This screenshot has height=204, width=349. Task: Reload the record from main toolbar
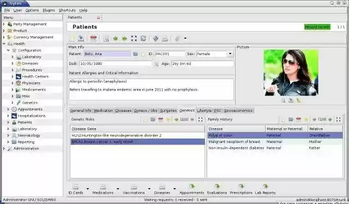tap(143, 38)
